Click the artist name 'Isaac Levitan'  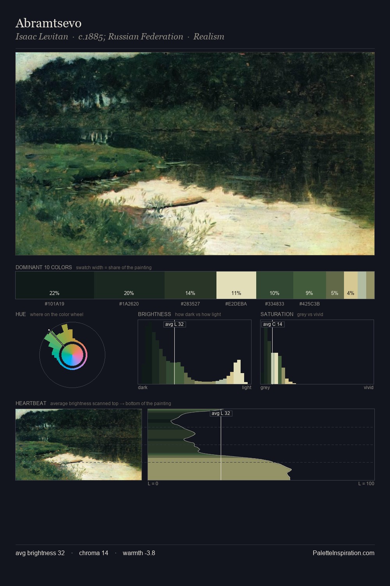[x=42, y=37]
